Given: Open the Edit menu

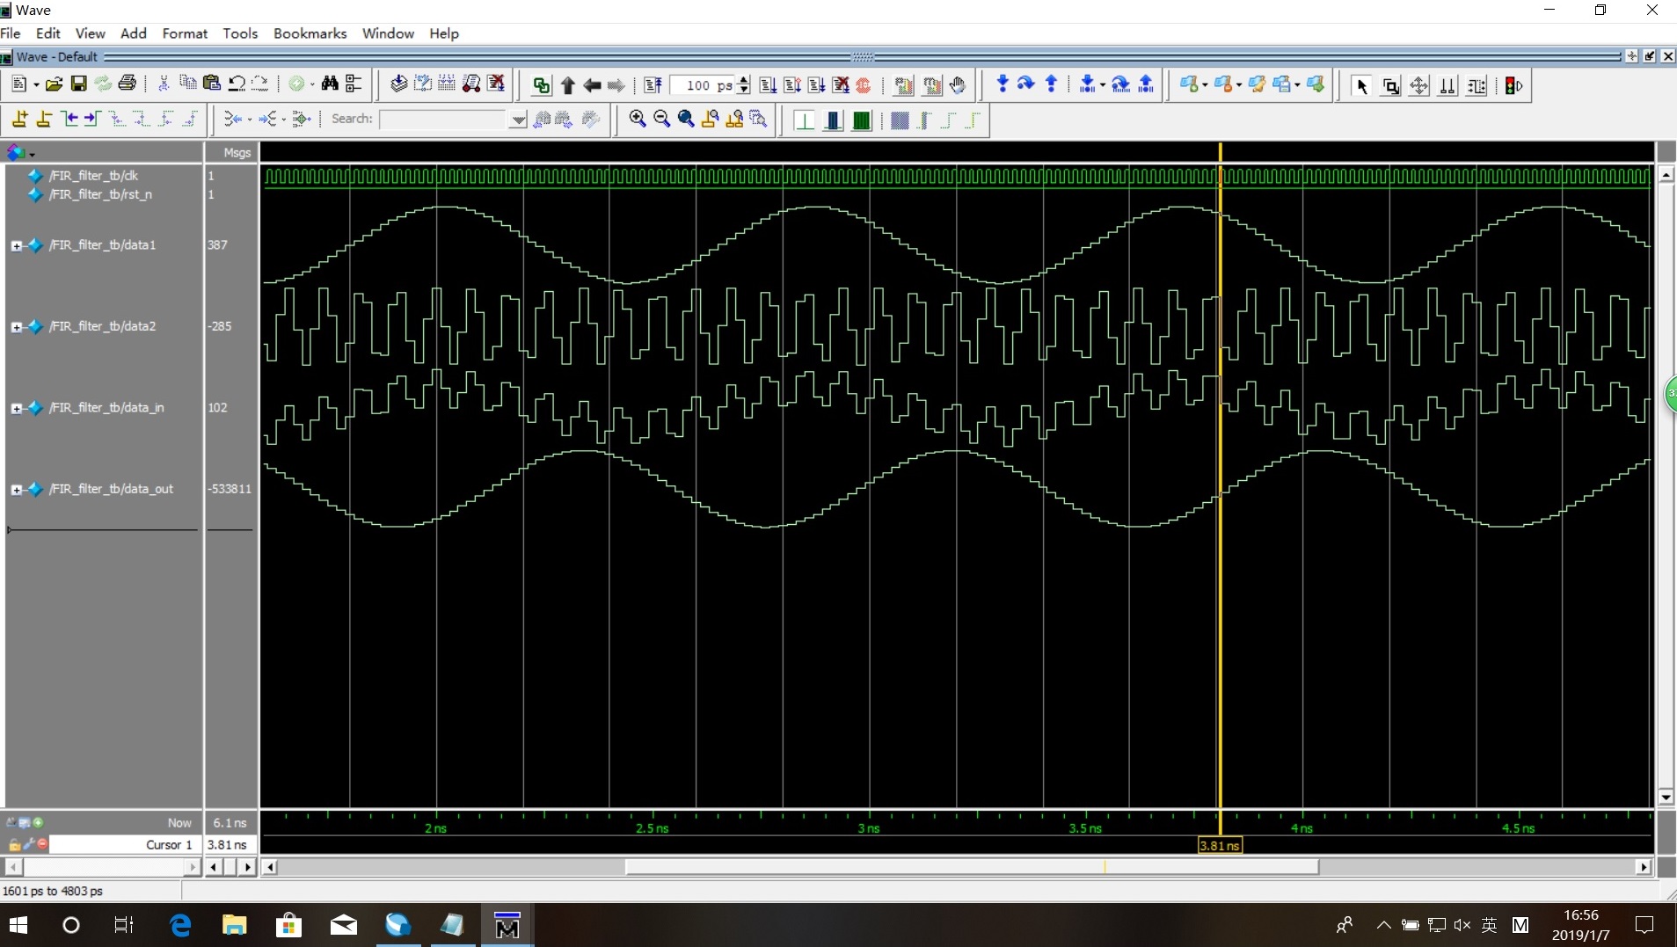Looking at the screenshot, I should (47, 33).
